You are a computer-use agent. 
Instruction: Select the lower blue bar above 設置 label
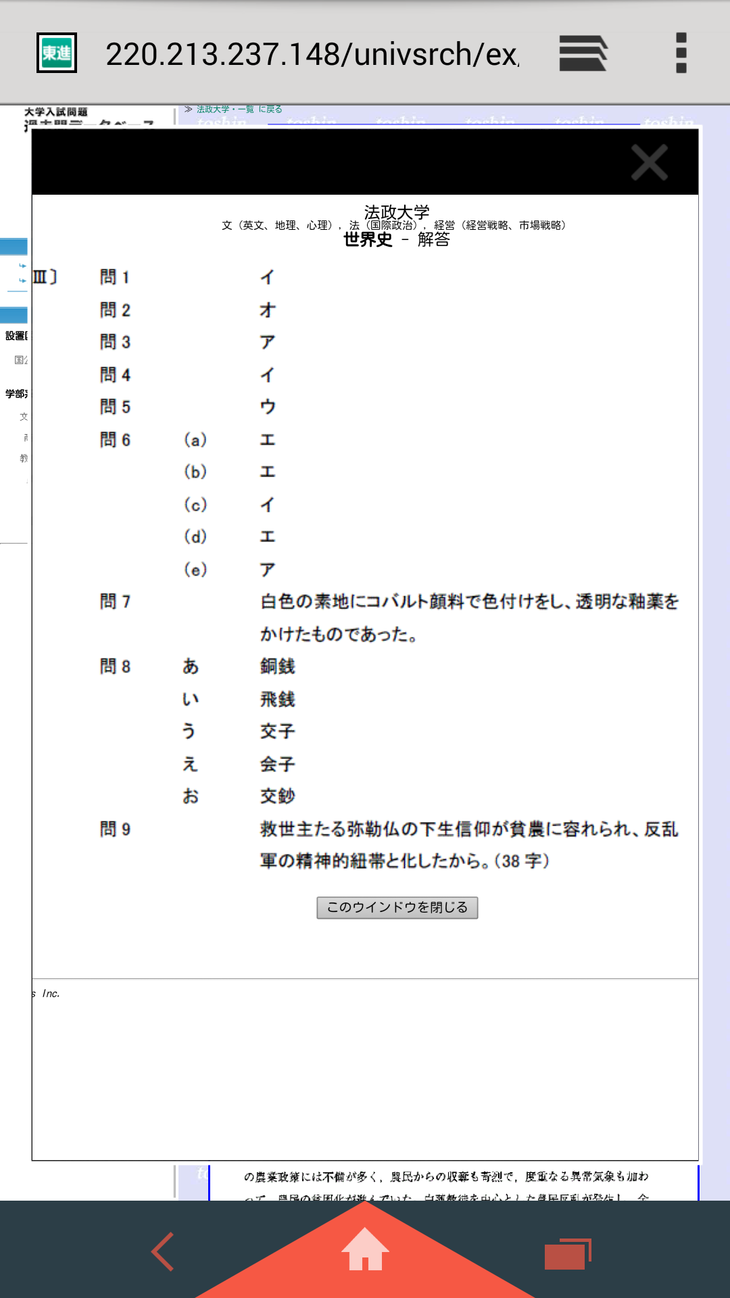click(x=14, y=315)
